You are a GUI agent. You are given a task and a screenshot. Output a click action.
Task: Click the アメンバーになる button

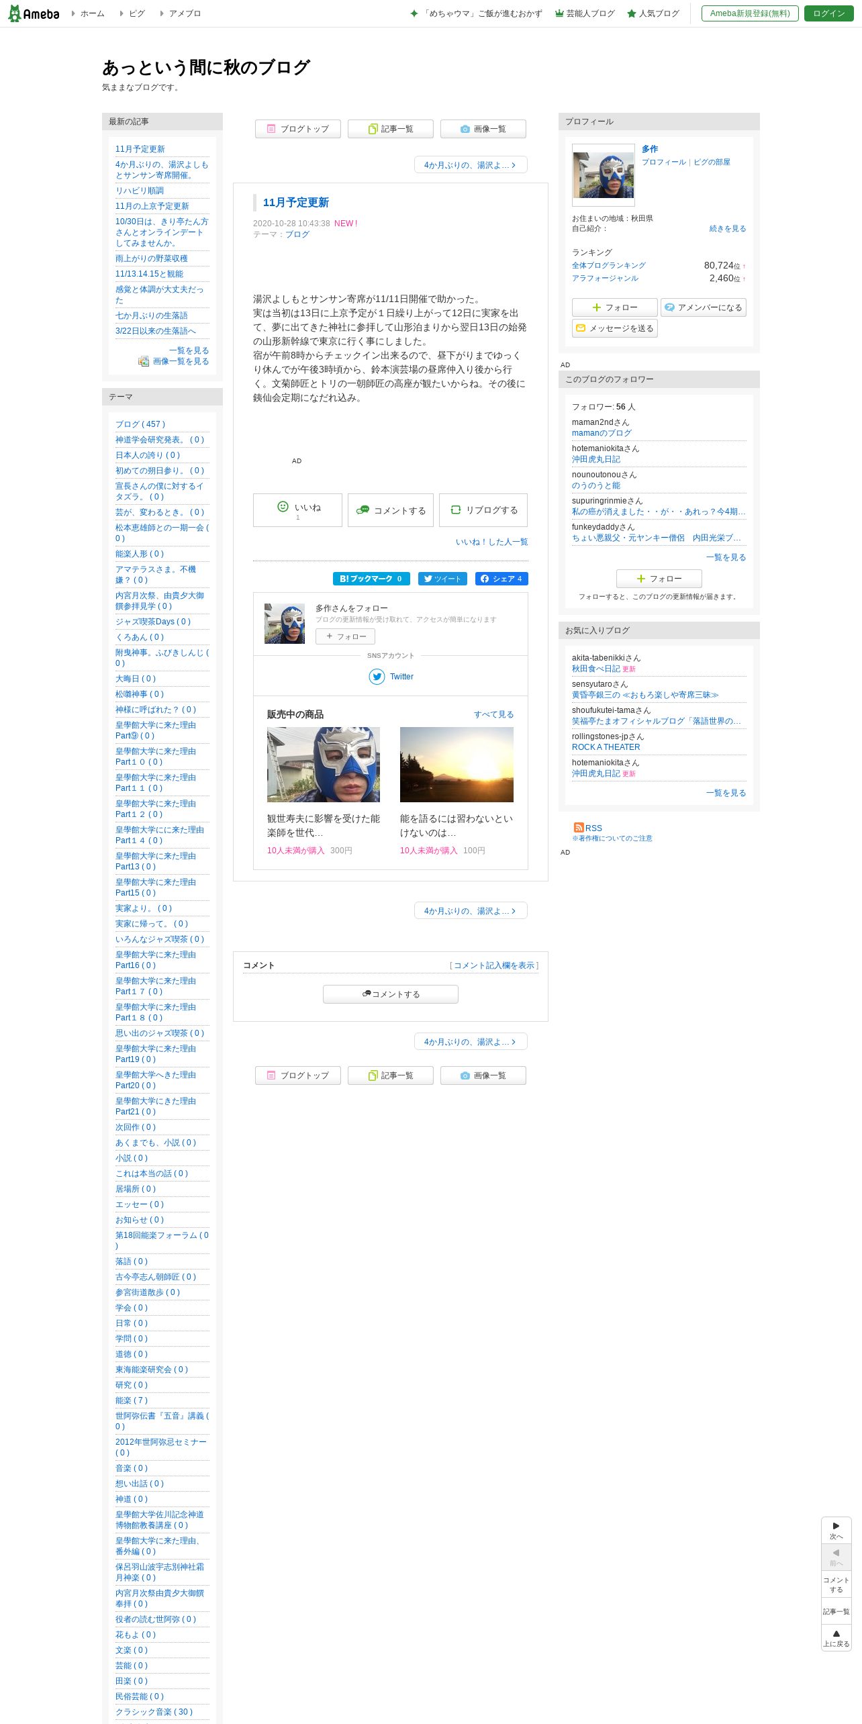[704, 307]
